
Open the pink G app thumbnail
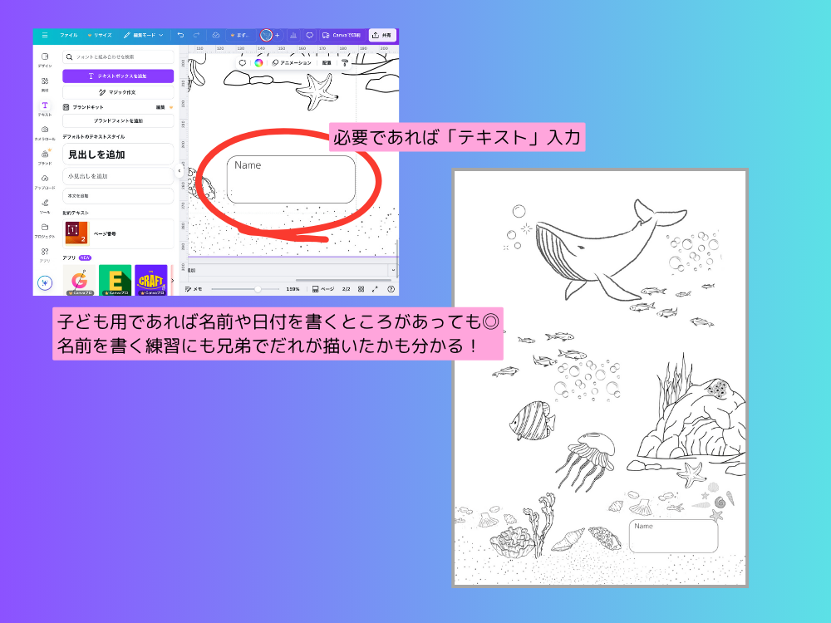80,280
